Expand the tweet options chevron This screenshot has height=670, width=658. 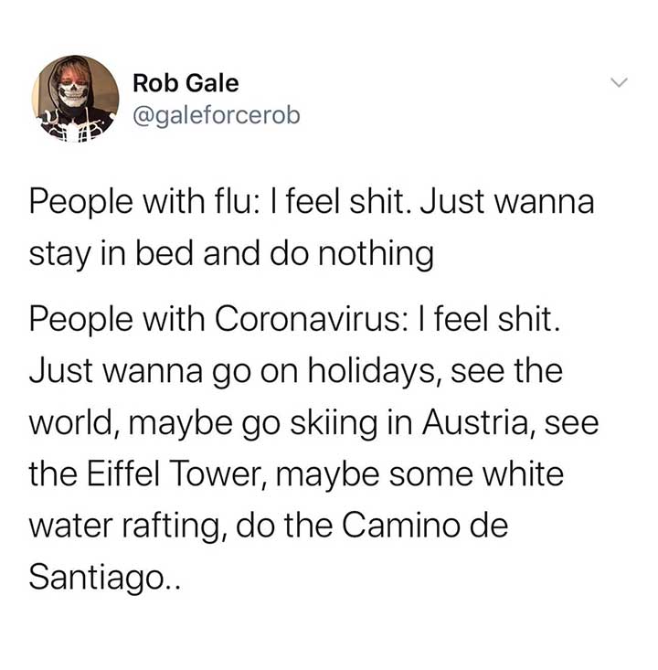tap(619, 81)
